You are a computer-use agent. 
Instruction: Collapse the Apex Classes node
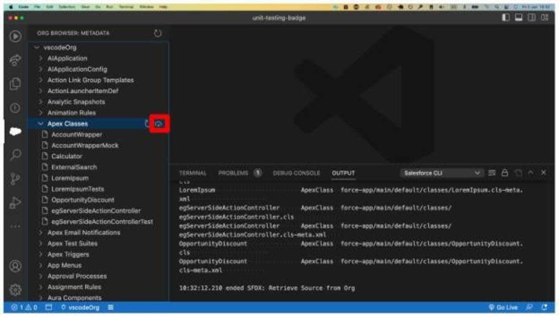pos(40,124)
